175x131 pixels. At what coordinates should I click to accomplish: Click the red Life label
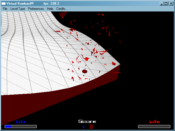[x=154, y=122]
